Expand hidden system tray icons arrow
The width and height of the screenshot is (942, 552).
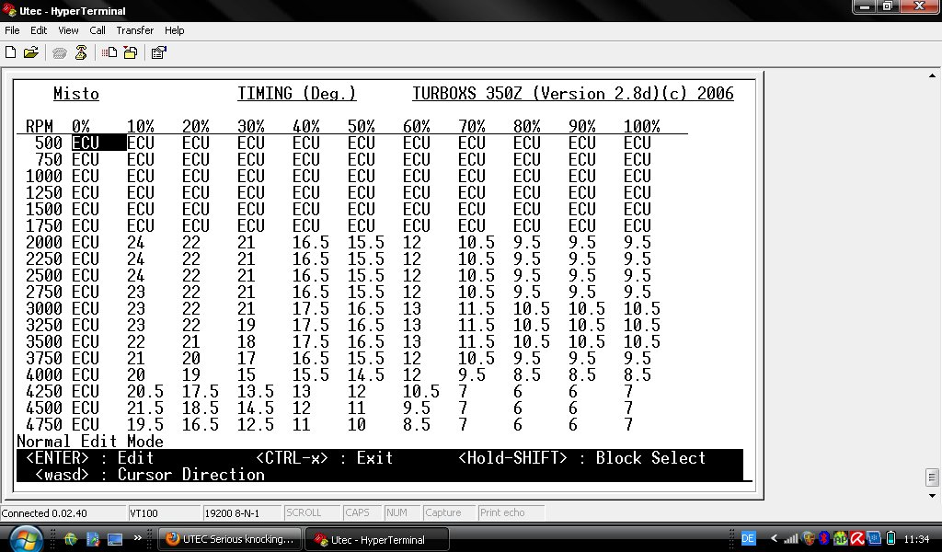(774, 538)
